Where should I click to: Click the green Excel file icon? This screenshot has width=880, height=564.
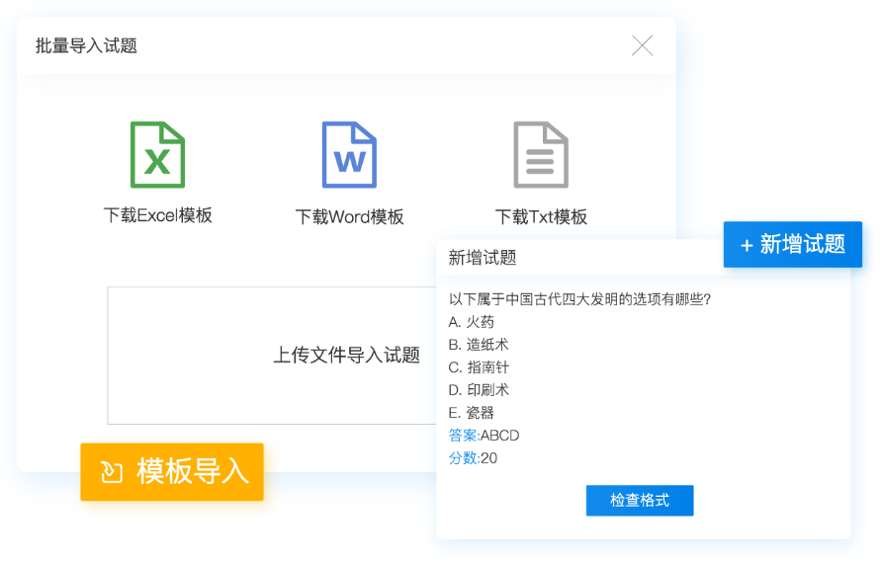point(157,155)
